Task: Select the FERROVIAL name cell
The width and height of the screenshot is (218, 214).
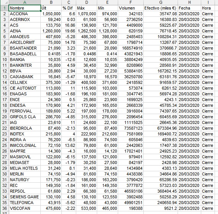Action: [x=25, y=111]
